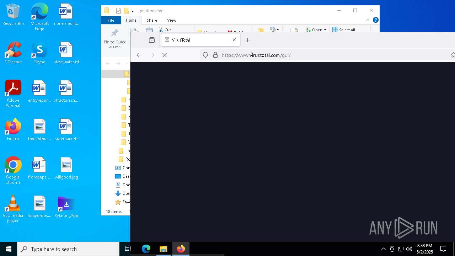Click the taskbar search box
Image resolution: width=455 pixels, height=256 pixels.
tap(68, 249)
